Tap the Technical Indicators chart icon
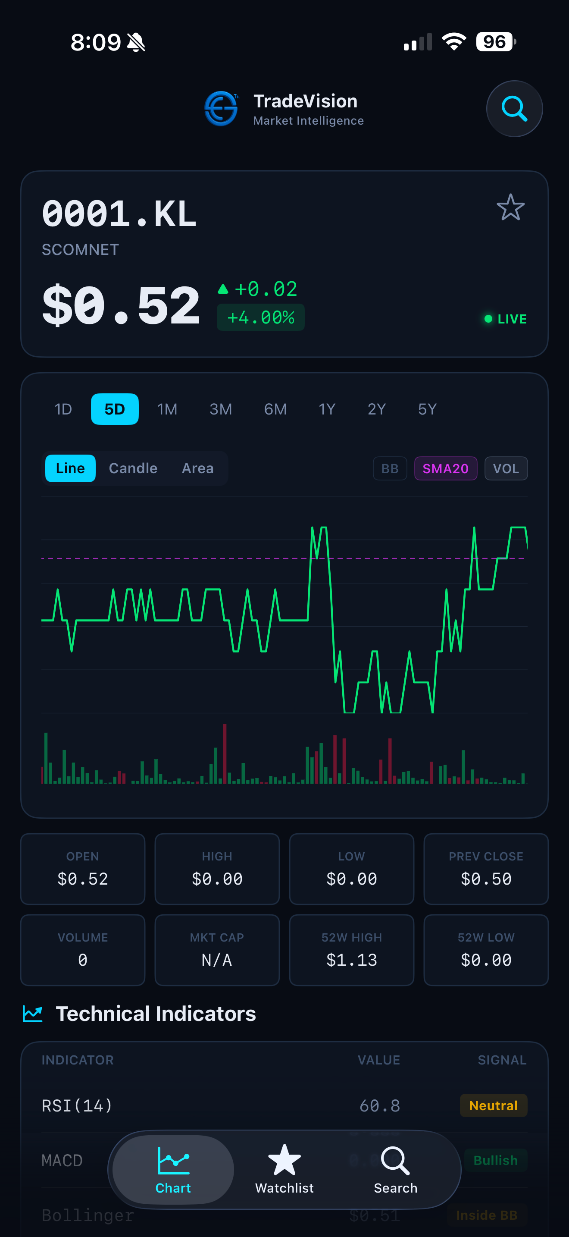The image size is (569, 1237). 33,1014
